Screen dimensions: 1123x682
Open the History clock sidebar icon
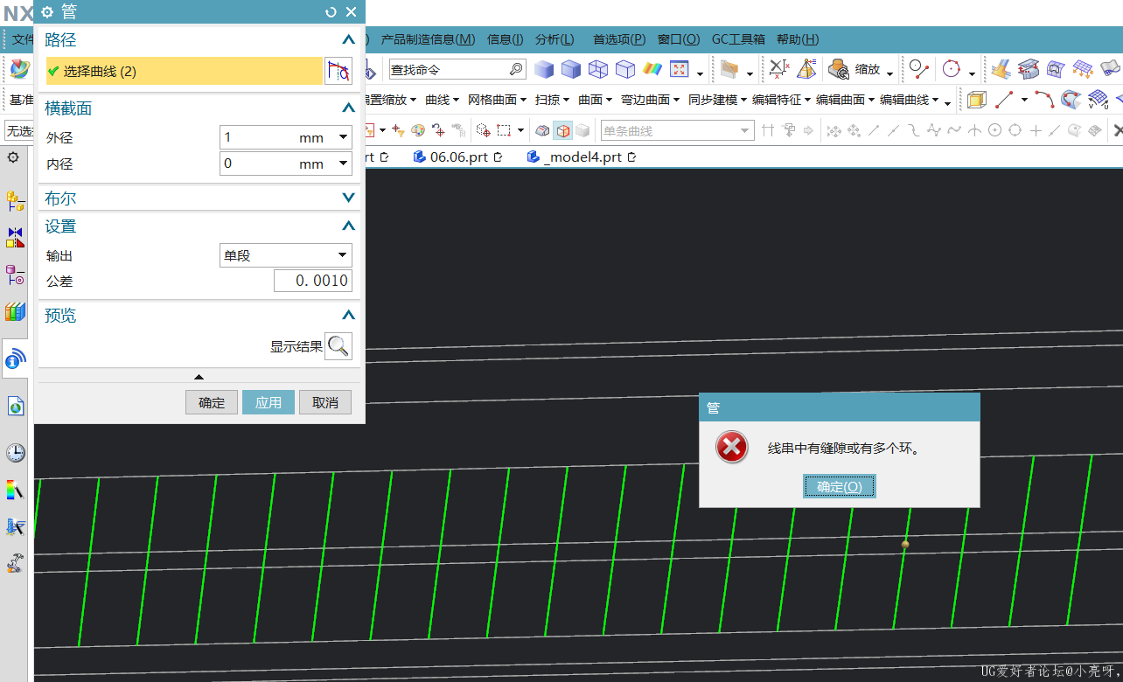16,453
